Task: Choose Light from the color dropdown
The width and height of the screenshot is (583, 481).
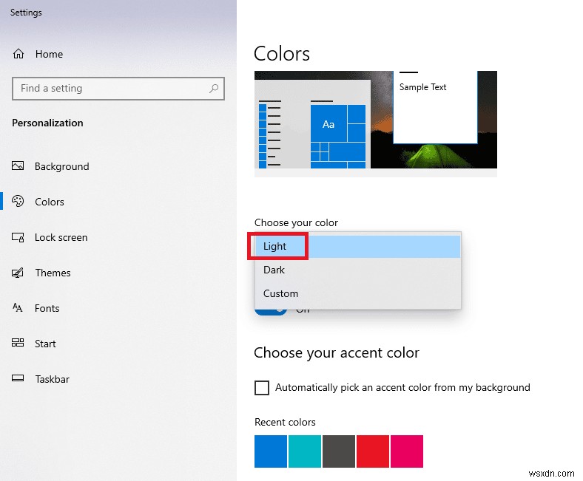Action: pyautogui.click(x=357, y=246)
